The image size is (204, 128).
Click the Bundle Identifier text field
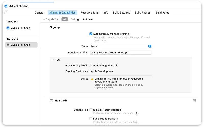[x=120, y=53]
